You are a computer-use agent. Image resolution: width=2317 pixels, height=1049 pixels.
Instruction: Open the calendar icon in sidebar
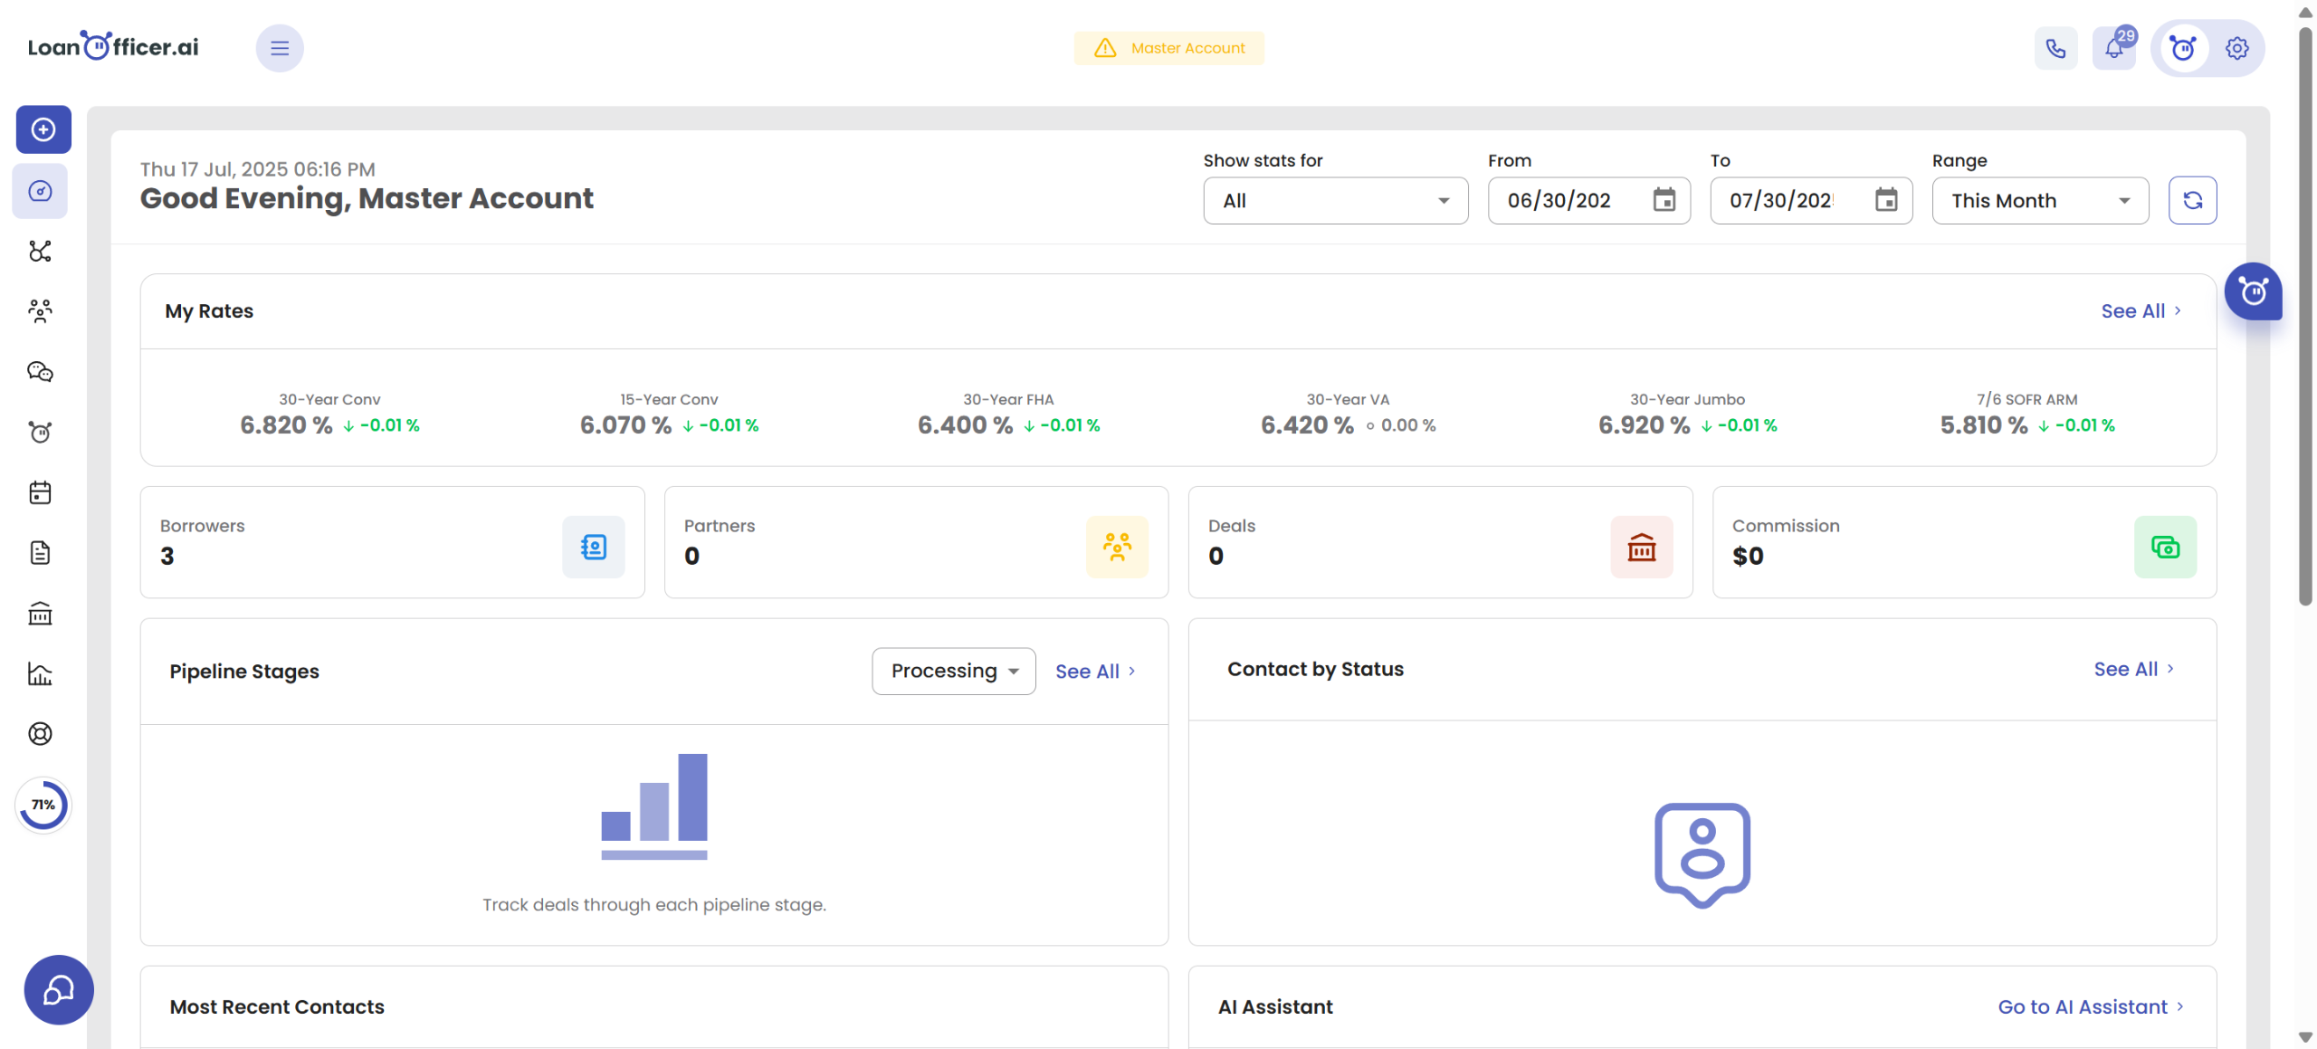[x=40, y=492]
